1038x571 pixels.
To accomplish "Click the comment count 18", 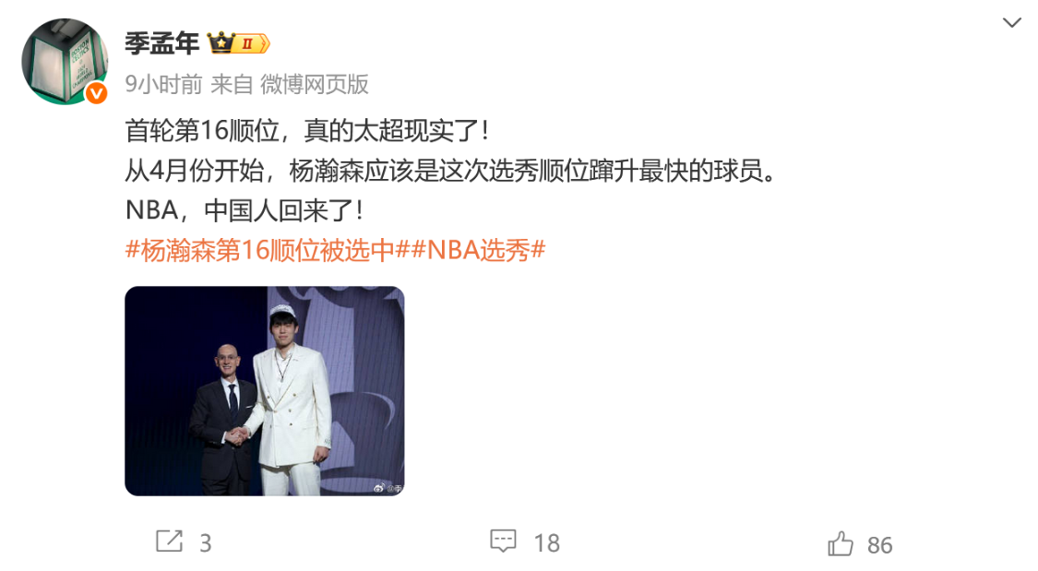I will pyautogui.click(x=547, y=543).
